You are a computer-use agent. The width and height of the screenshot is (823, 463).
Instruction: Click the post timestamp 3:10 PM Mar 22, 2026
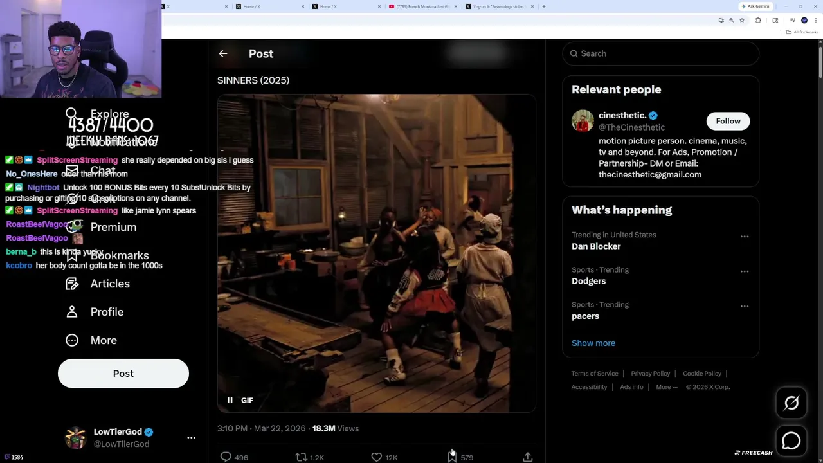click(x=262, y=428)
